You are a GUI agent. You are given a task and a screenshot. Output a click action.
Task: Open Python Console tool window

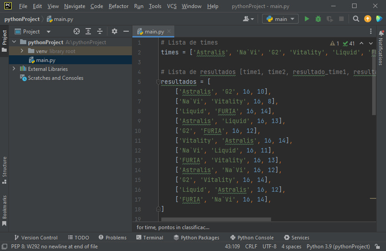(x=252, y=238)
